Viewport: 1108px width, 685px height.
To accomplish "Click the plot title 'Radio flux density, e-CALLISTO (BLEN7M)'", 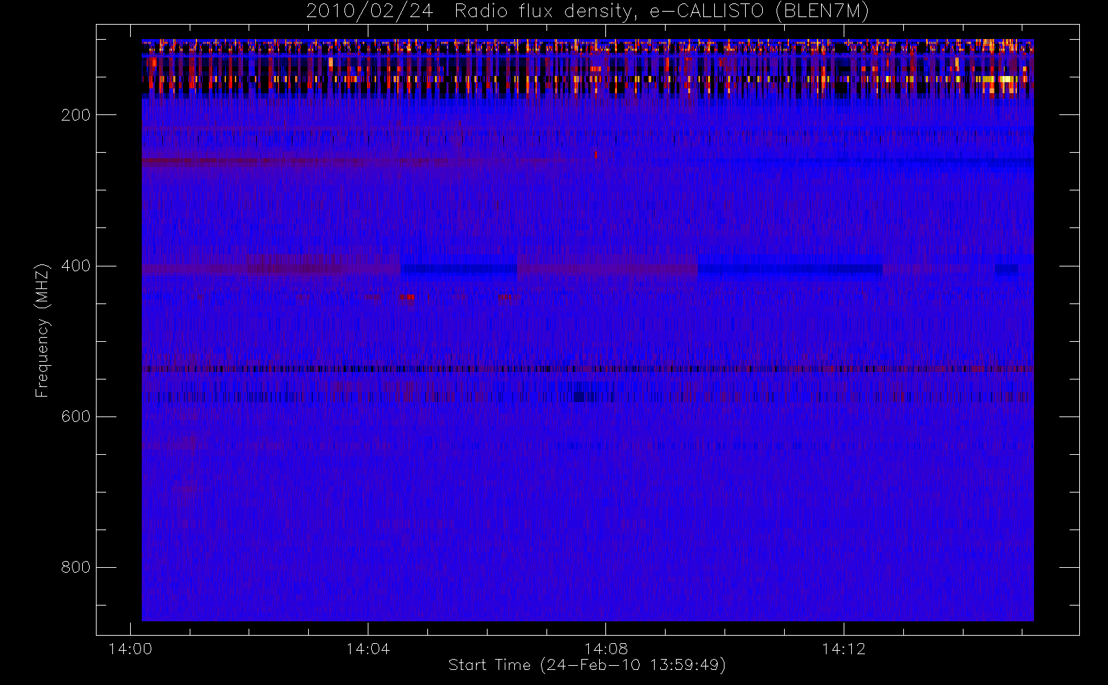I will [662, 12].
